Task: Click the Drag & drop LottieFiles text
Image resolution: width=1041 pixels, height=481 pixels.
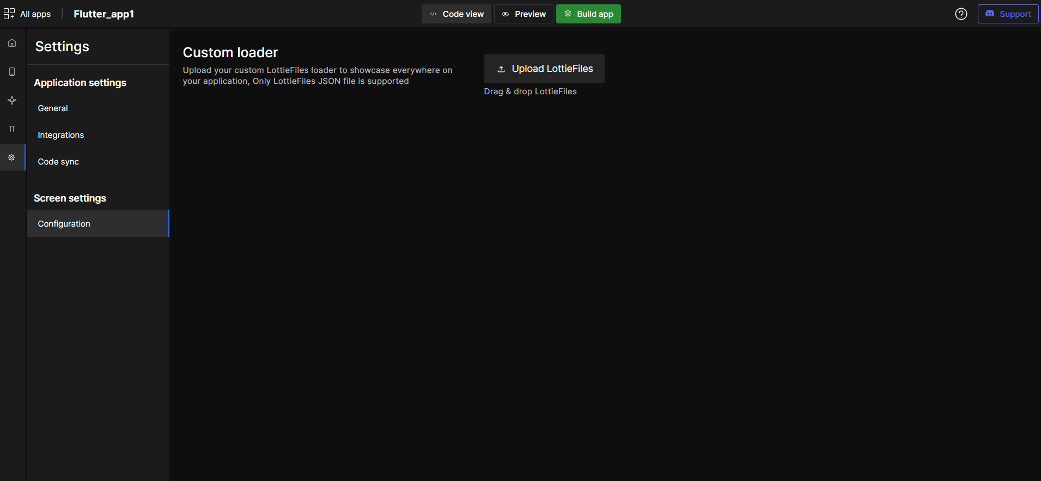Action: point(530,92)
